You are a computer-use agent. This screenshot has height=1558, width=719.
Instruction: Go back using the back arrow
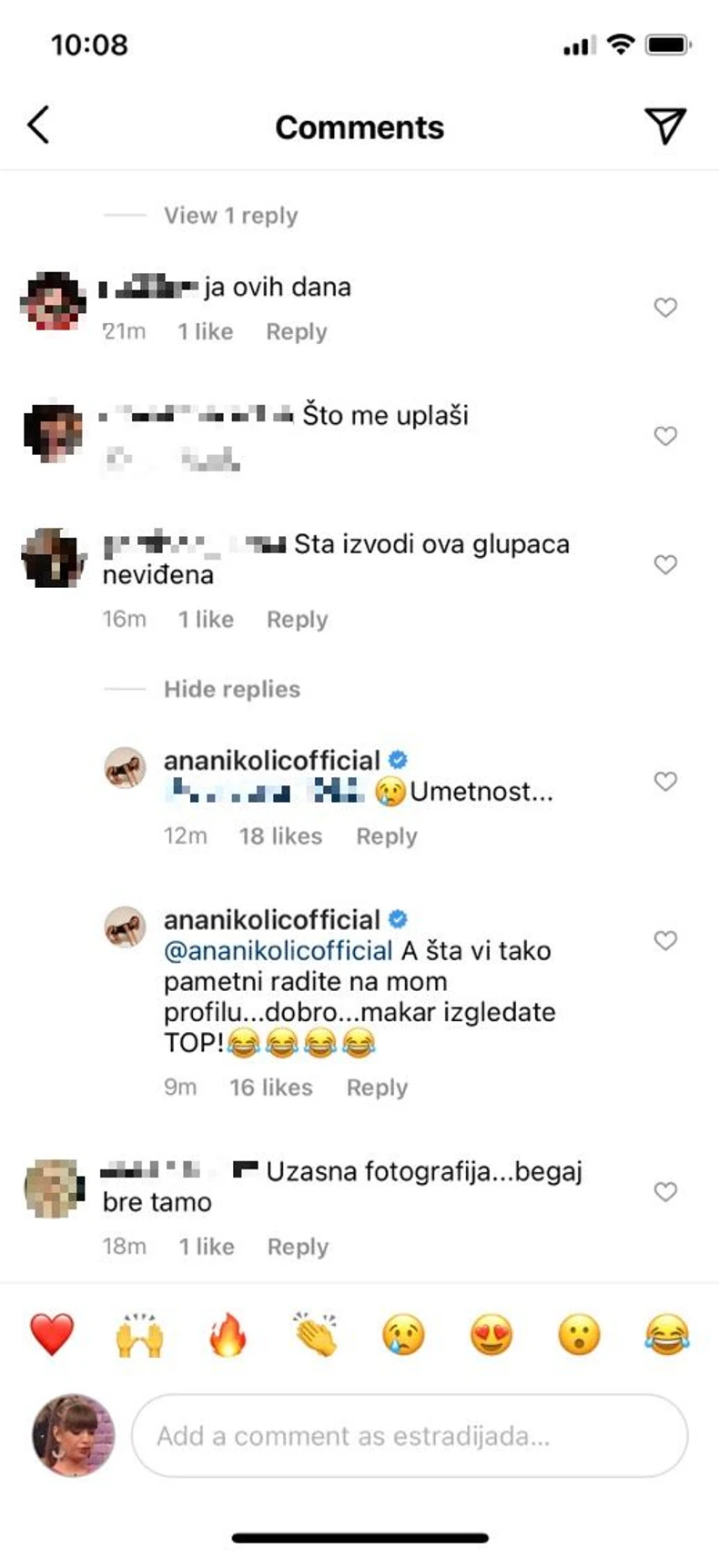point(38,126)
